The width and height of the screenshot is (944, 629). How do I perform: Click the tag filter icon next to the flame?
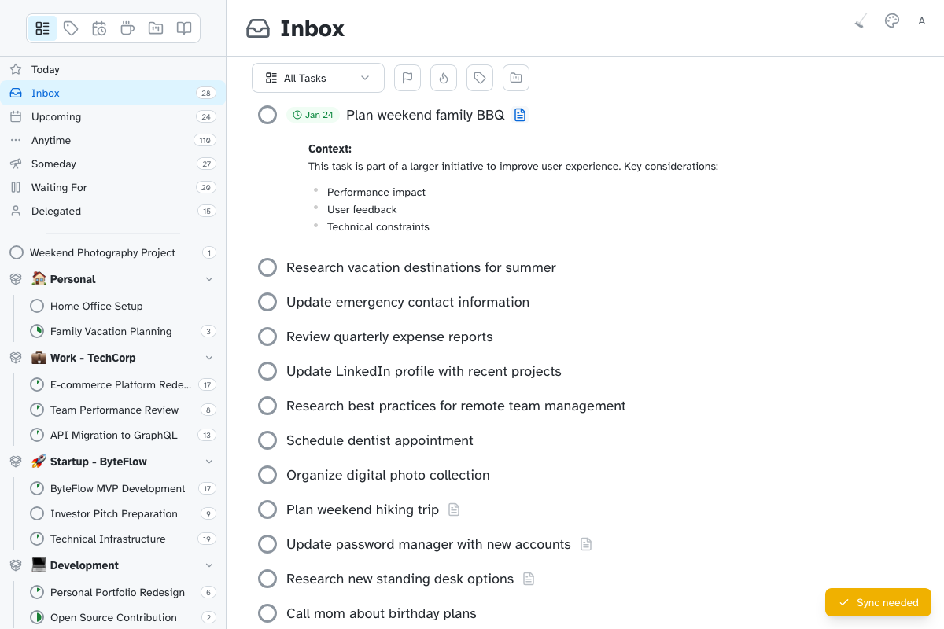(479, 78)
